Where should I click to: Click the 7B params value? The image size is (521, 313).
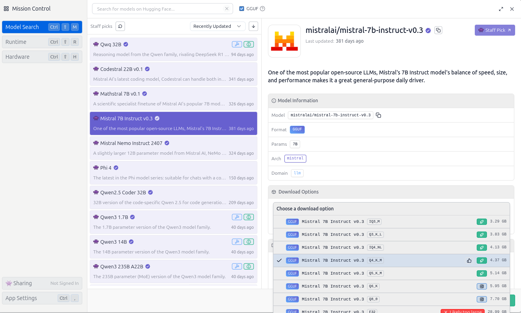[x=295, y=144]
